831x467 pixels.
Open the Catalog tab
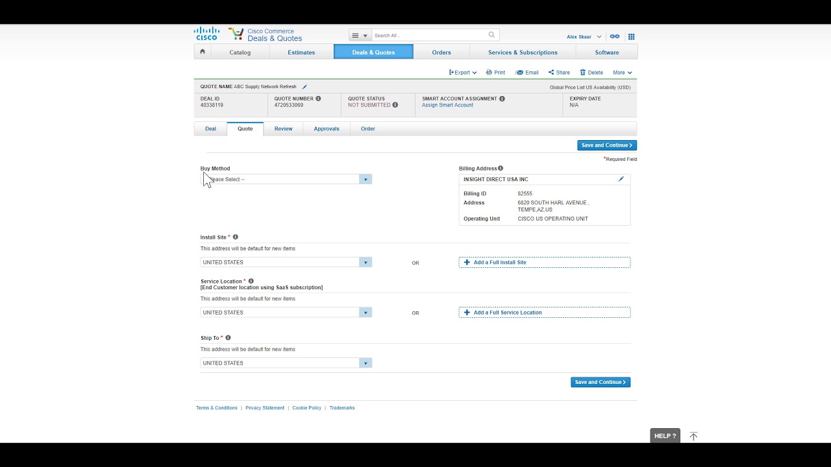pos(240,53)
